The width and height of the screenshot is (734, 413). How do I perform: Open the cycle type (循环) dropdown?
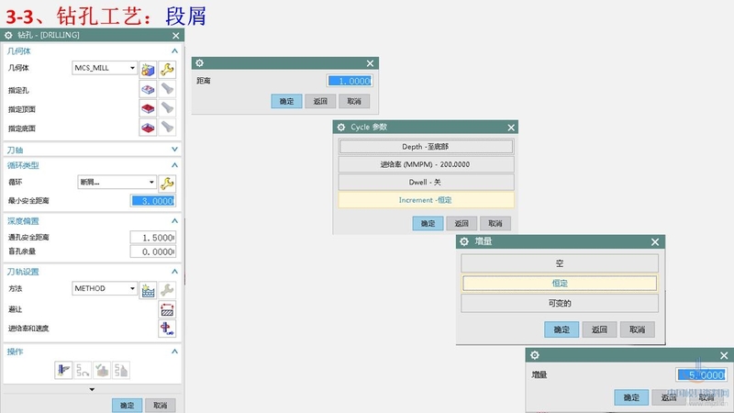click(150, 183)
